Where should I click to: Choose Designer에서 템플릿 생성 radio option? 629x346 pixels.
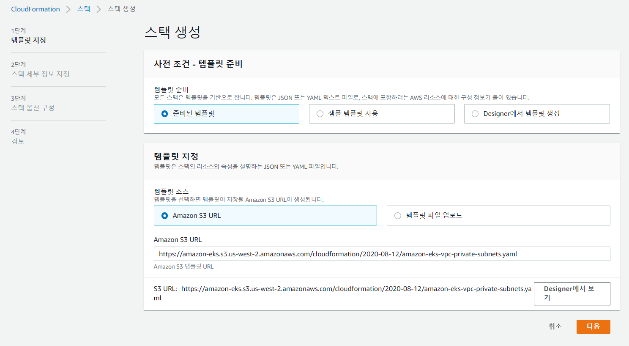pyautogui.click(x=537, y=114)
